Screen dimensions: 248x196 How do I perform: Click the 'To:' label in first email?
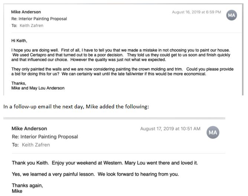coord(14,26)
